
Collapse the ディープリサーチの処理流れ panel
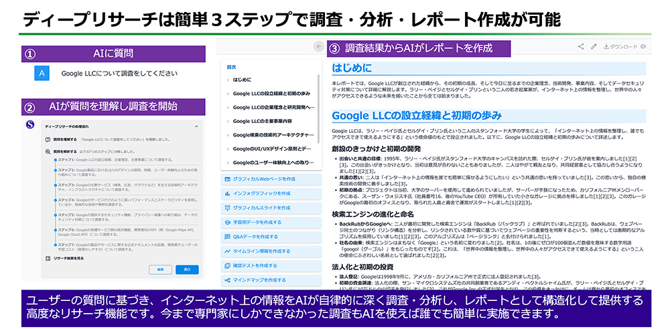tap(196, 125)
